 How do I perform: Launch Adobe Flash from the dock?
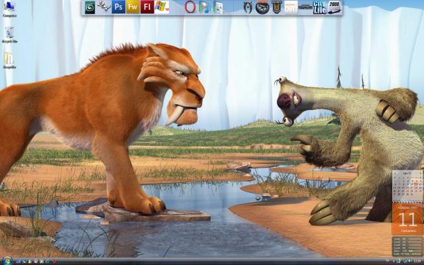point(147,7)
